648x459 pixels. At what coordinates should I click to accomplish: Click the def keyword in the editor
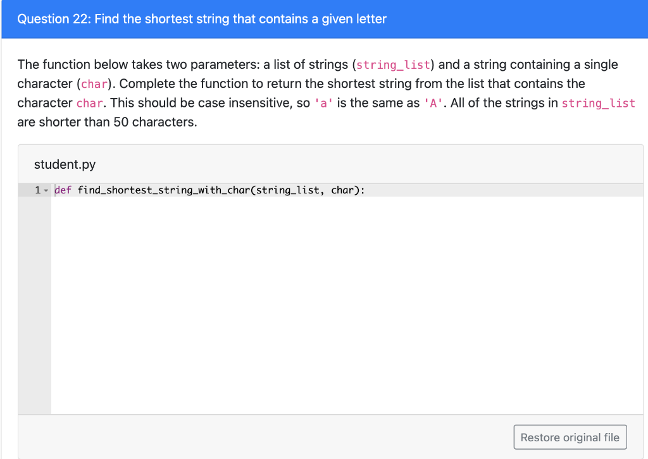coord(63,190)
